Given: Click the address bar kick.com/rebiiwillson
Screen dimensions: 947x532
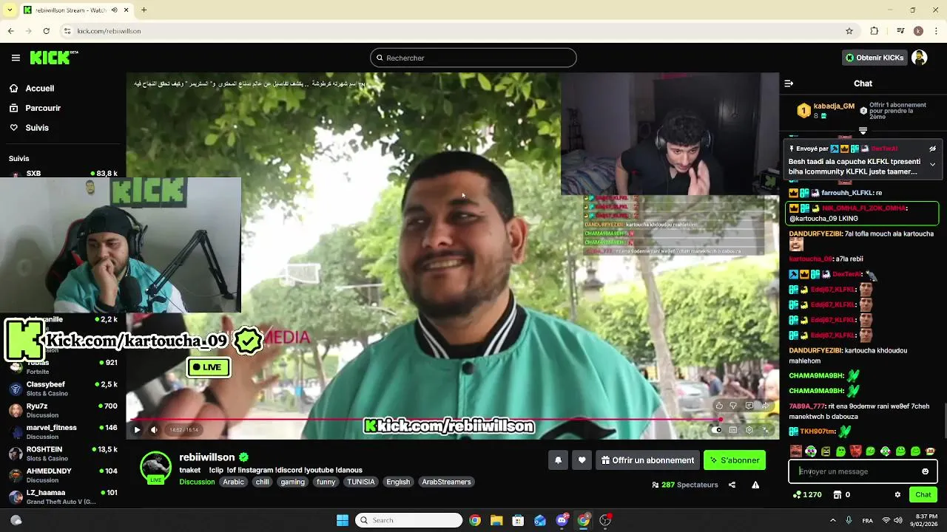Looking at the screenshot, I should pyautogui.click(x=109, y=31).
